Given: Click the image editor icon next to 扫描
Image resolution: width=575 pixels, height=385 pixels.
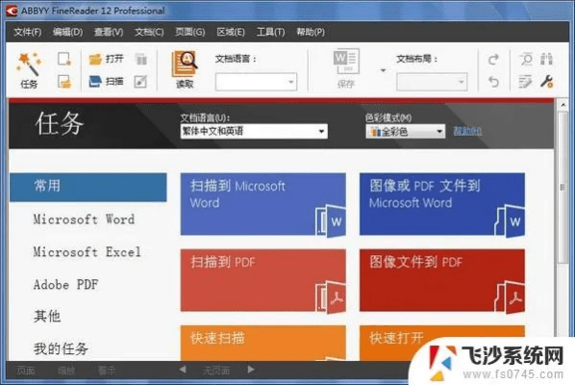Looking at the screenshot, I should point(140,82).
